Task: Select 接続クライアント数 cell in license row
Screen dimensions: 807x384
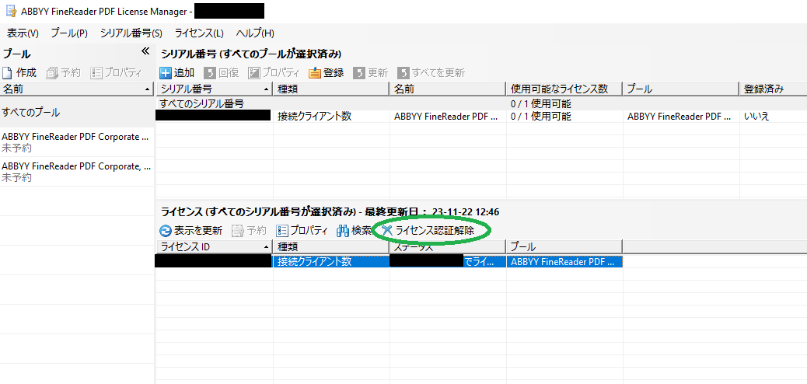Action: [x=331, y=261]
